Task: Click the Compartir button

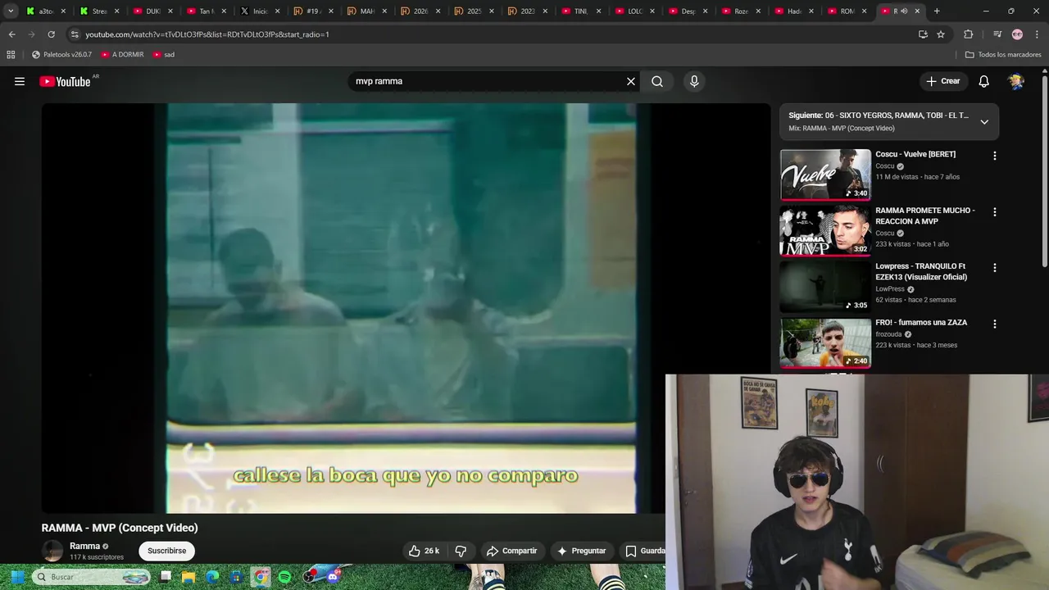Action: [511, 551]
